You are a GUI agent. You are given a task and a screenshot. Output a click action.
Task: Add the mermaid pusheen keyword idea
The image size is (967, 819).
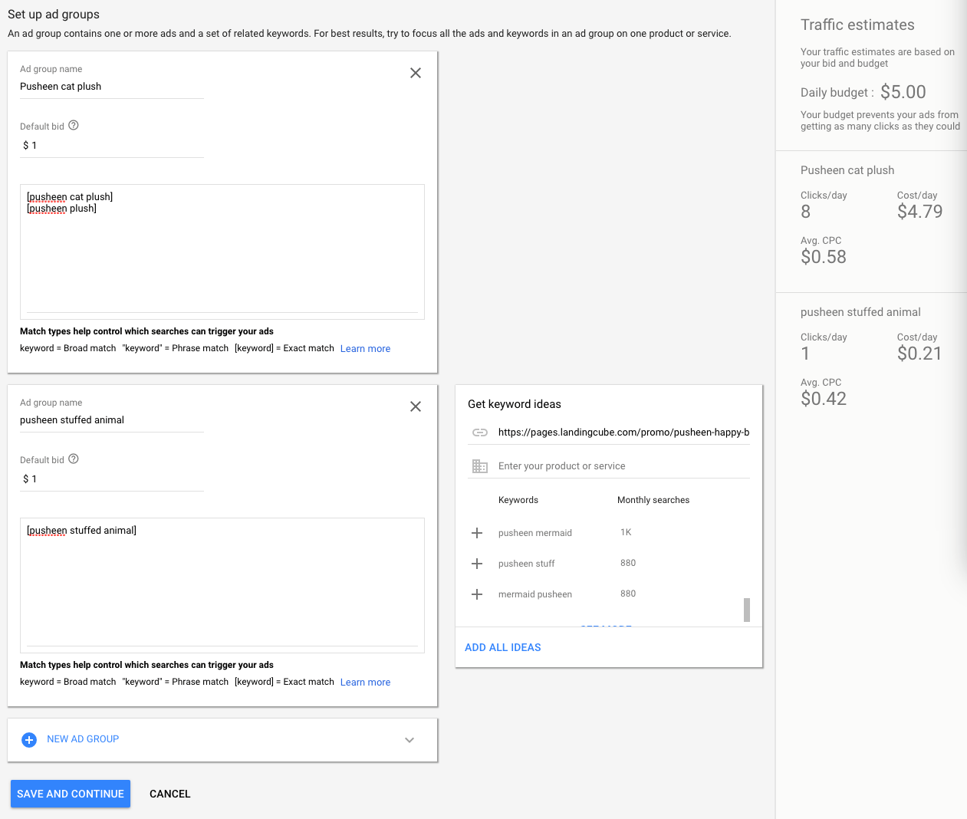tap(477, 594)
